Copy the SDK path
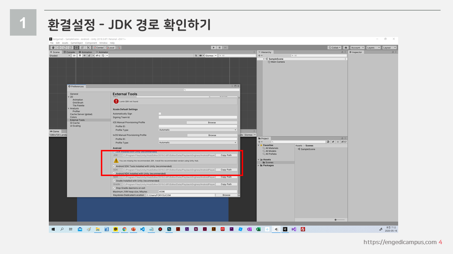This screenshot has height=254, width=453. tap(226, 170)
